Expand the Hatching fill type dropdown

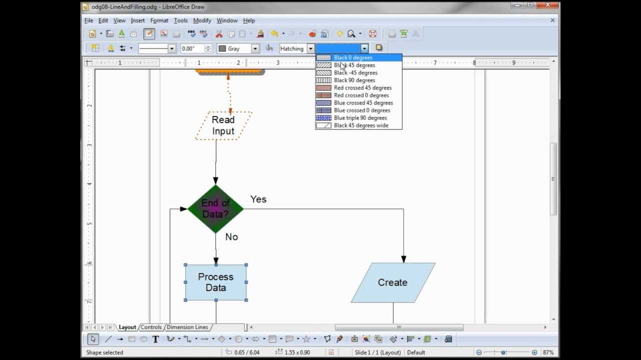(310, 48)
